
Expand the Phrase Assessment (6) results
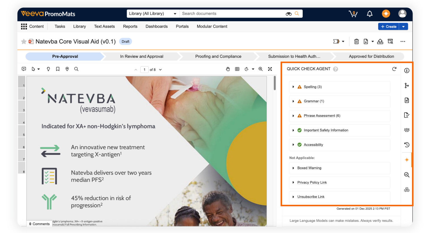click(293, 116)
